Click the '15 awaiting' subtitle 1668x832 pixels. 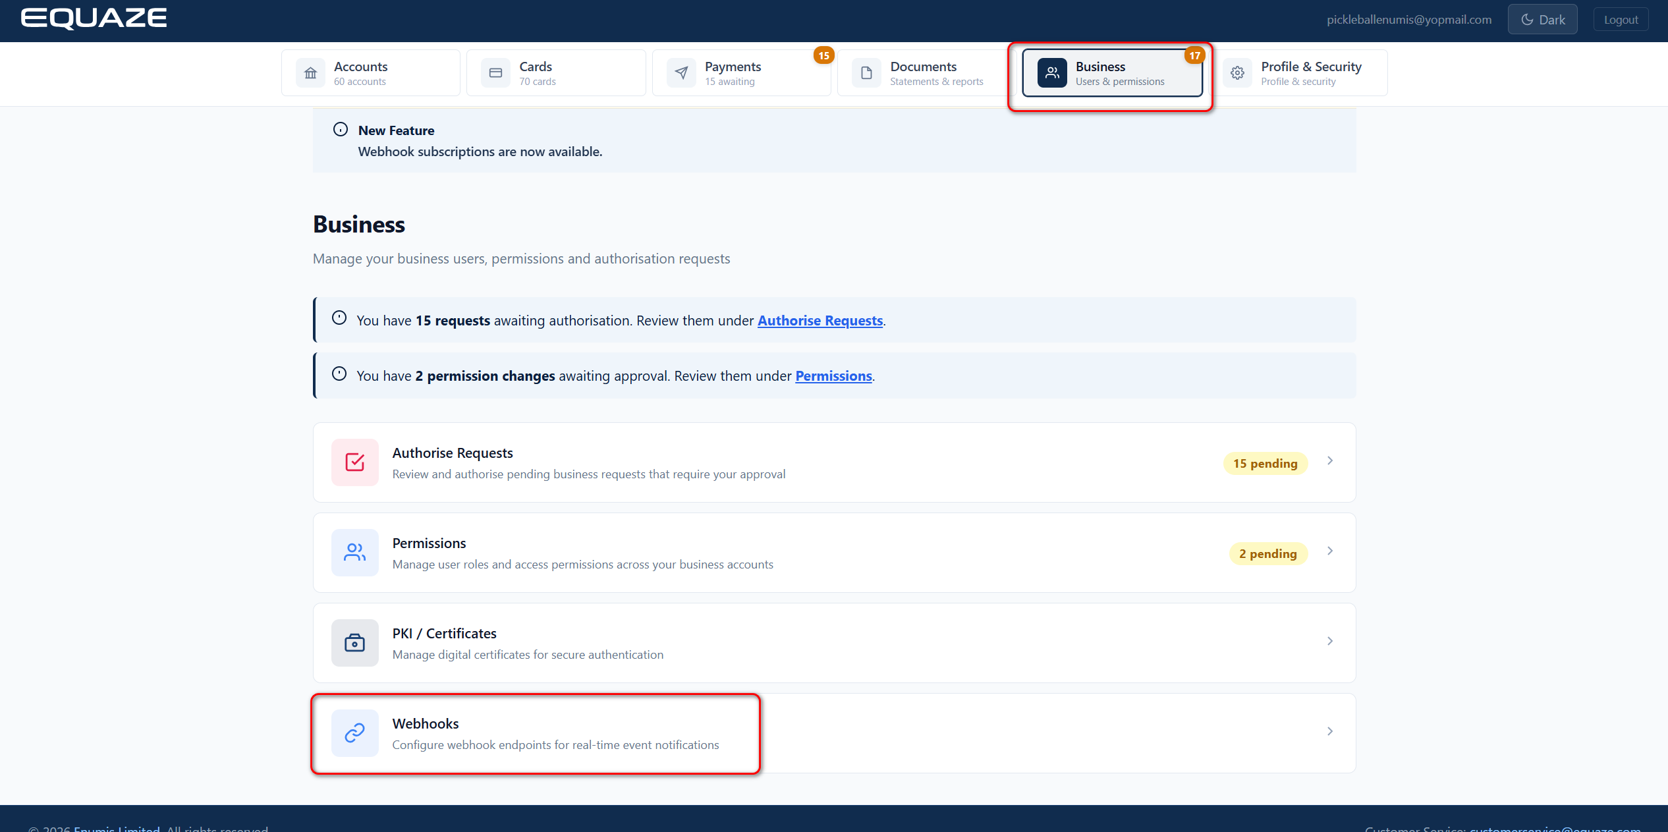coord(730,82)
